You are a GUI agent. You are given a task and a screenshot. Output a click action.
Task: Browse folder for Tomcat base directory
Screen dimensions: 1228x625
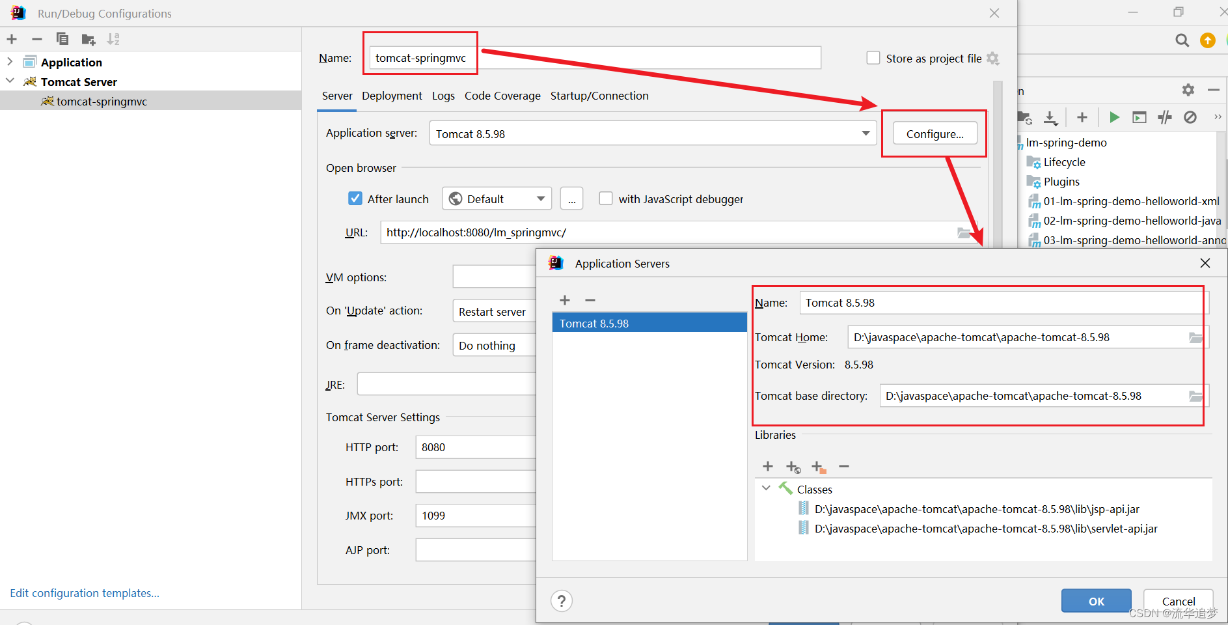[1195, 396]
